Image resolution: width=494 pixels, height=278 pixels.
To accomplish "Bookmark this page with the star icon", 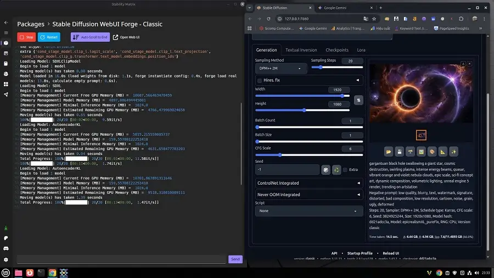I will tap(374, 19).
